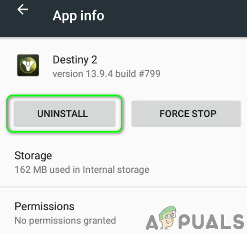Click the Destiny 2 app name
This screenshot has height=234, width=247.
[x=75, y=60]
